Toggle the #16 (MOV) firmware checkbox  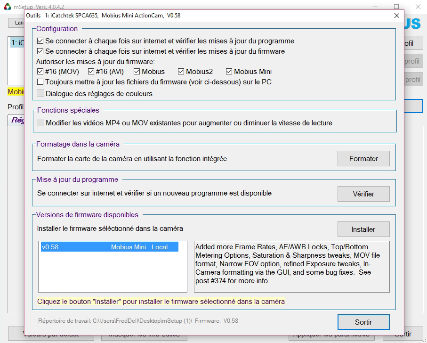[x=40, y=71]
